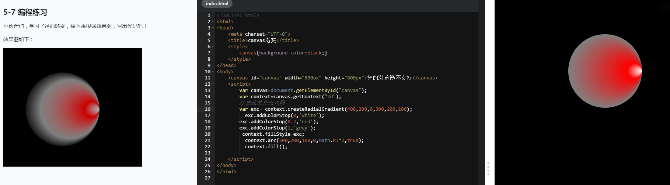The width and height of the screenshot is (670, 185).
Task: Click the context.fillStyle=exc line
Action: [273, 134]
